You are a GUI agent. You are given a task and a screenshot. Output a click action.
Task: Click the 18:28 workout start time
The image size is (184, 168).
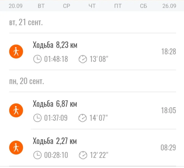169,52
